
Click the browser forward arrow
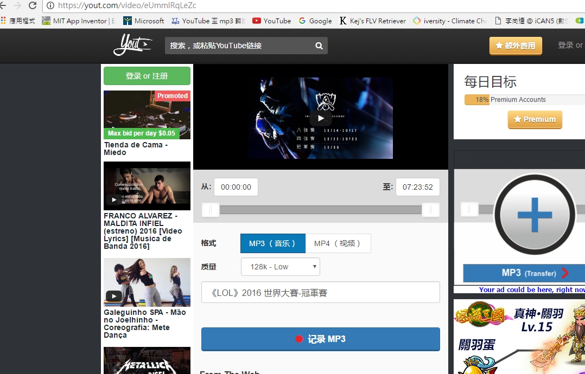click(17, 5)
